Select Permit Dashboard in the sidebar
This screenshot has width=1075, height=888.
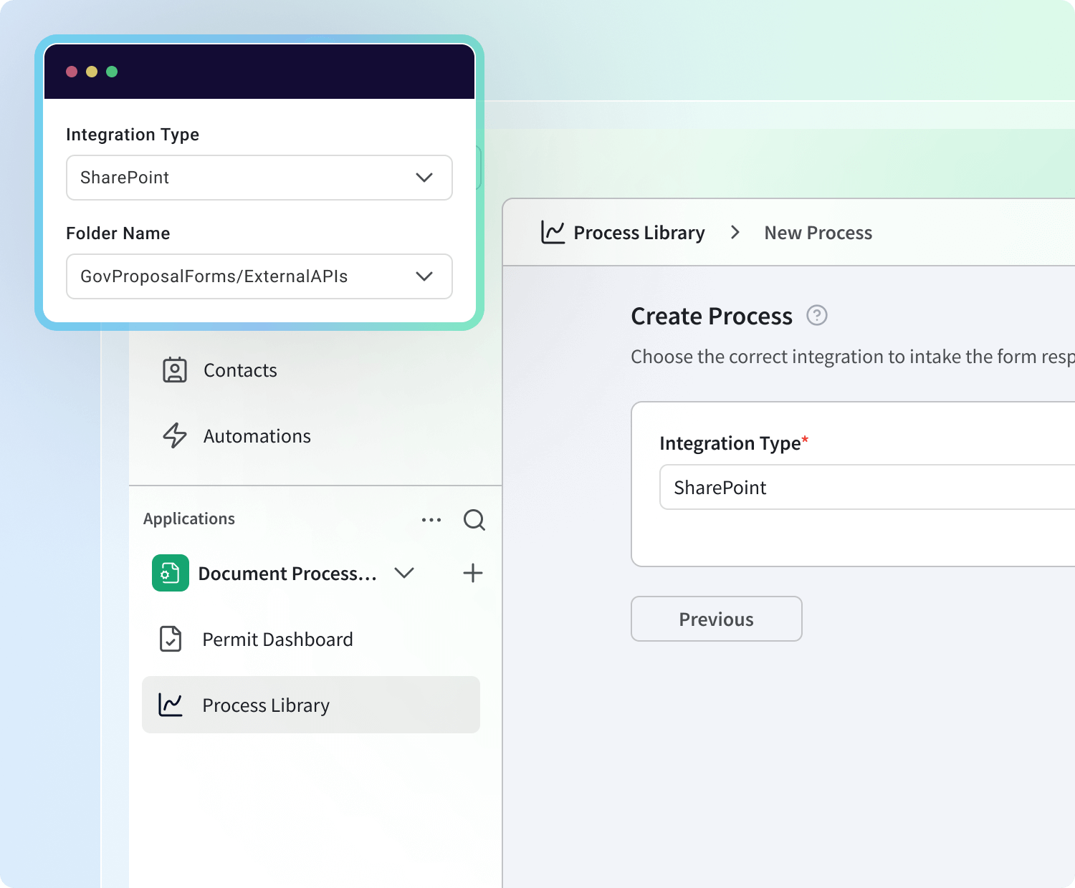(x=277, y=640)
